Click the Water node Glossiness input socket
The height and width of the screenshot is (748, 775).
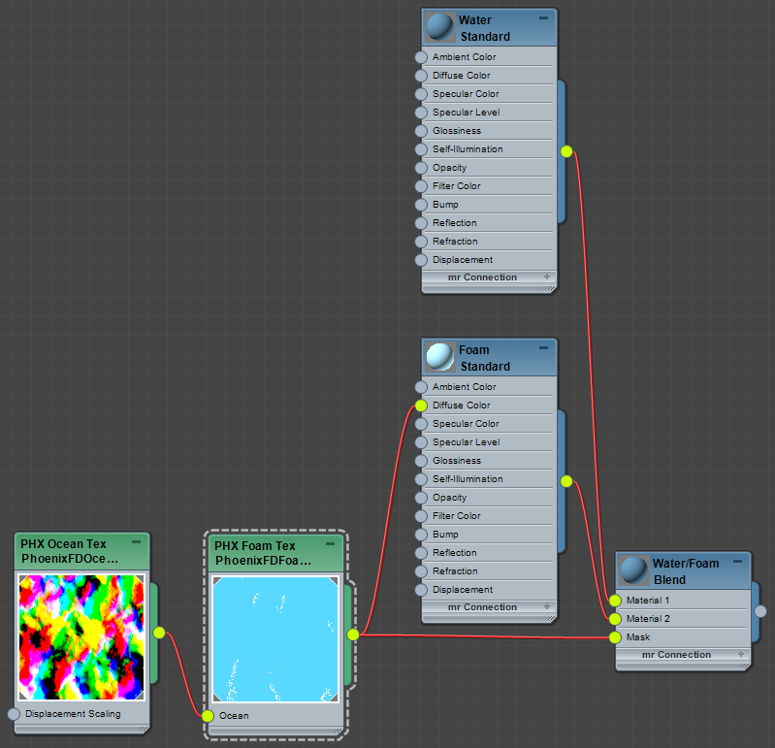point(421,131)
